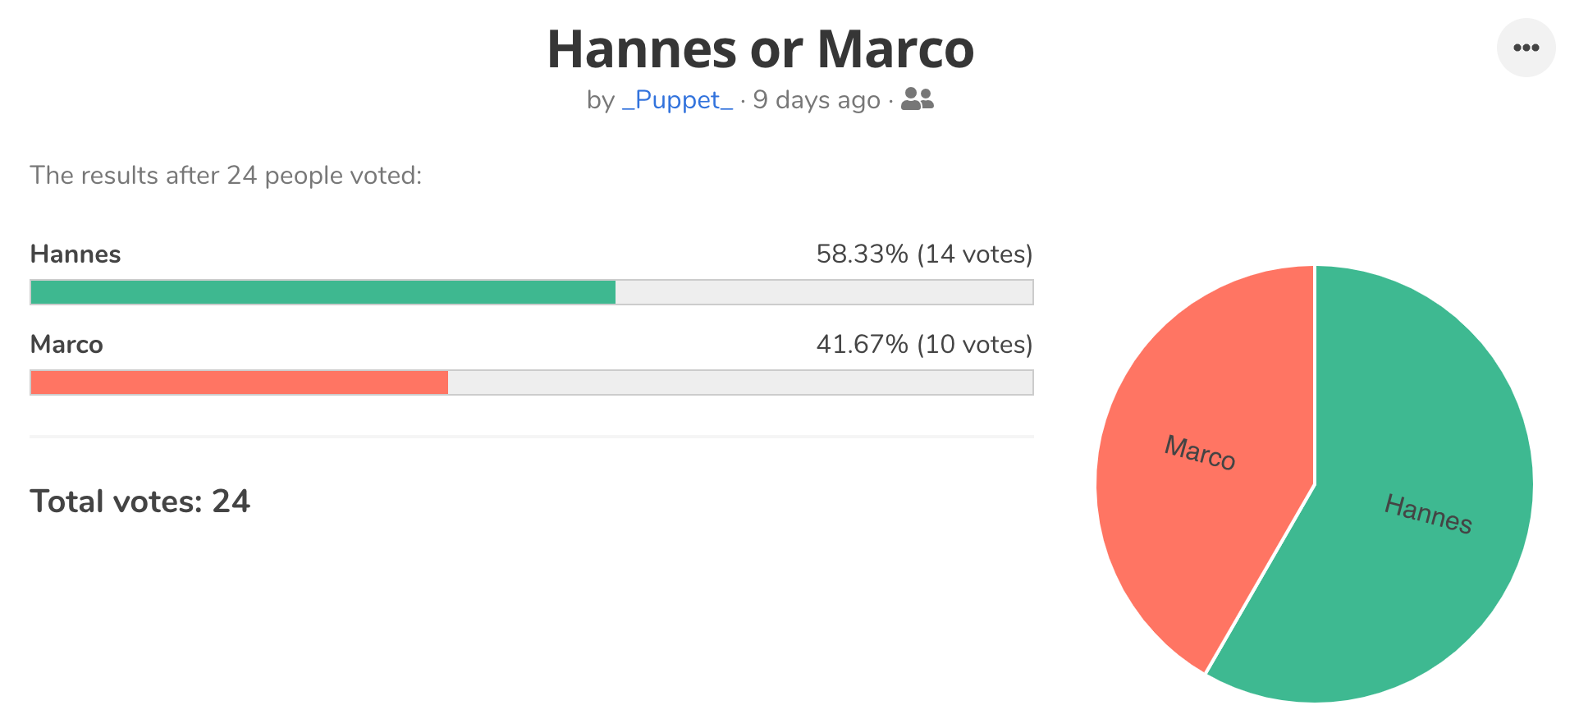Click the results after 24 people text
Image resolution: width=1579 pixels, height=719 pixels.
[226, 176]
